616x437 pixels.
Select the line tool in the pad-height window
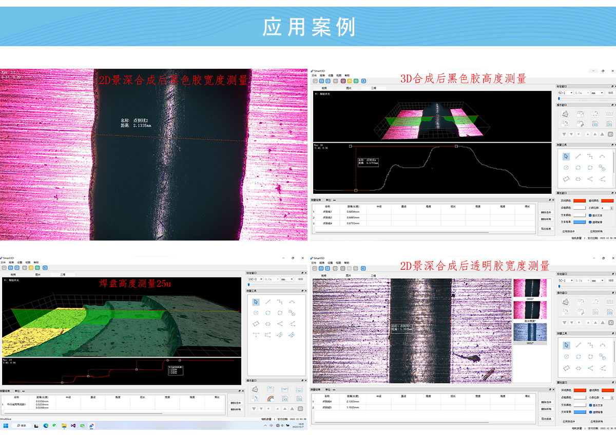click(x=268, y=302)
